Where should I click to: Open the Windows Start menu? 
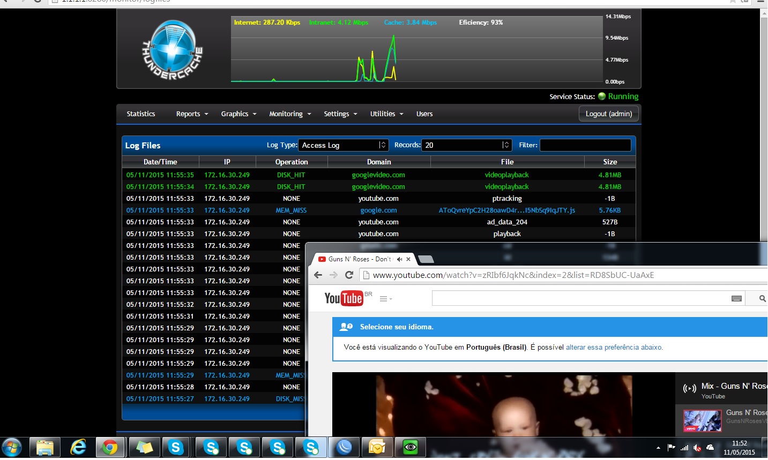pos(12,447)
